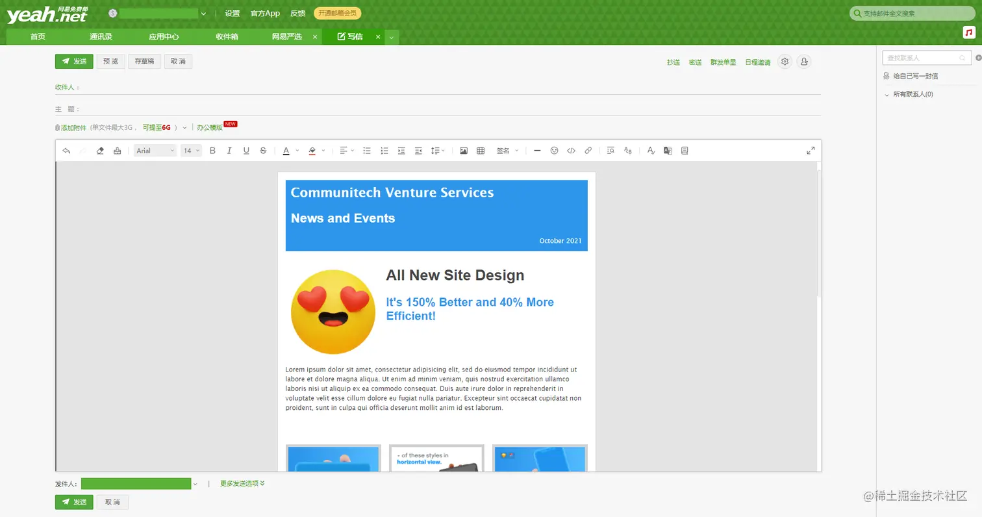This screenshot has height=517, width=982.
Task: Close the 写信 tab
Action: tap(378, 37)
